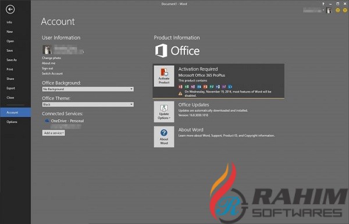Click the Microsoft Office 365 ProPlus text
349x224 pixels.
(202, 75)
